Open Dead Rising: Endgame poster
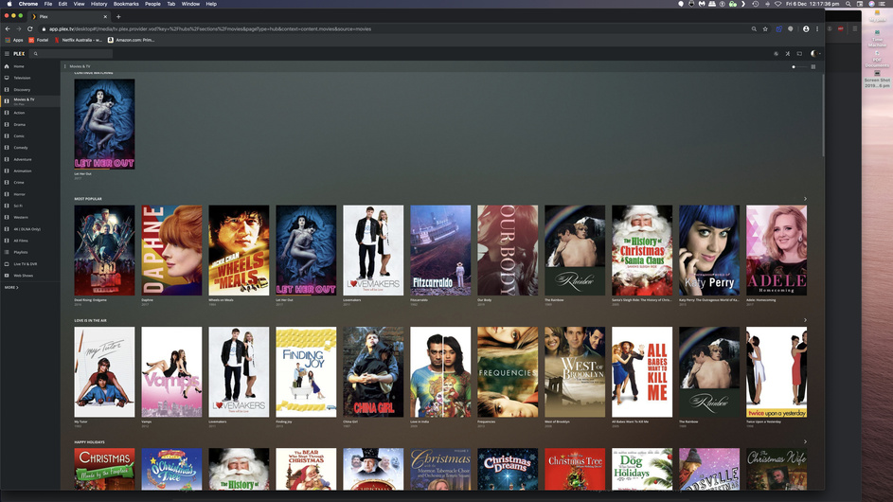Viewport: 893px width, 502px height. click(x=104, y=250)
